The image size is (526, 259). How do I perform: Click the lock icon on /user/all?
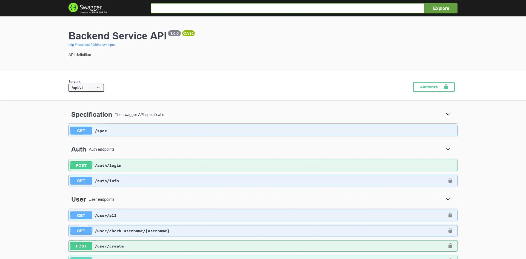(450, 215)
